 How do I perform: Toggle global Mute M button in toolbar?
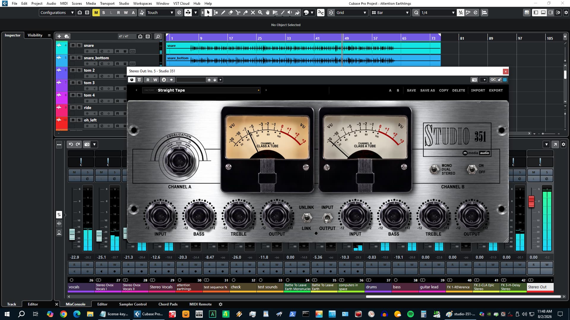click(x=96, y=12)
